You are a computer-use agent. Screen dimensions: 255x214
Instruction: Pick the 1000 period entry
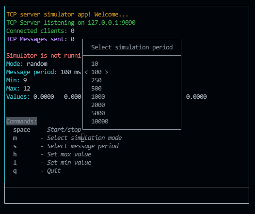pyautogui.click(x=98, y=97)
